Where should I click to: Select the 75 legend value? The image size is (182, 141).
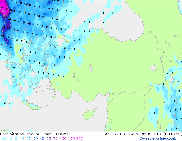(55, 139)
